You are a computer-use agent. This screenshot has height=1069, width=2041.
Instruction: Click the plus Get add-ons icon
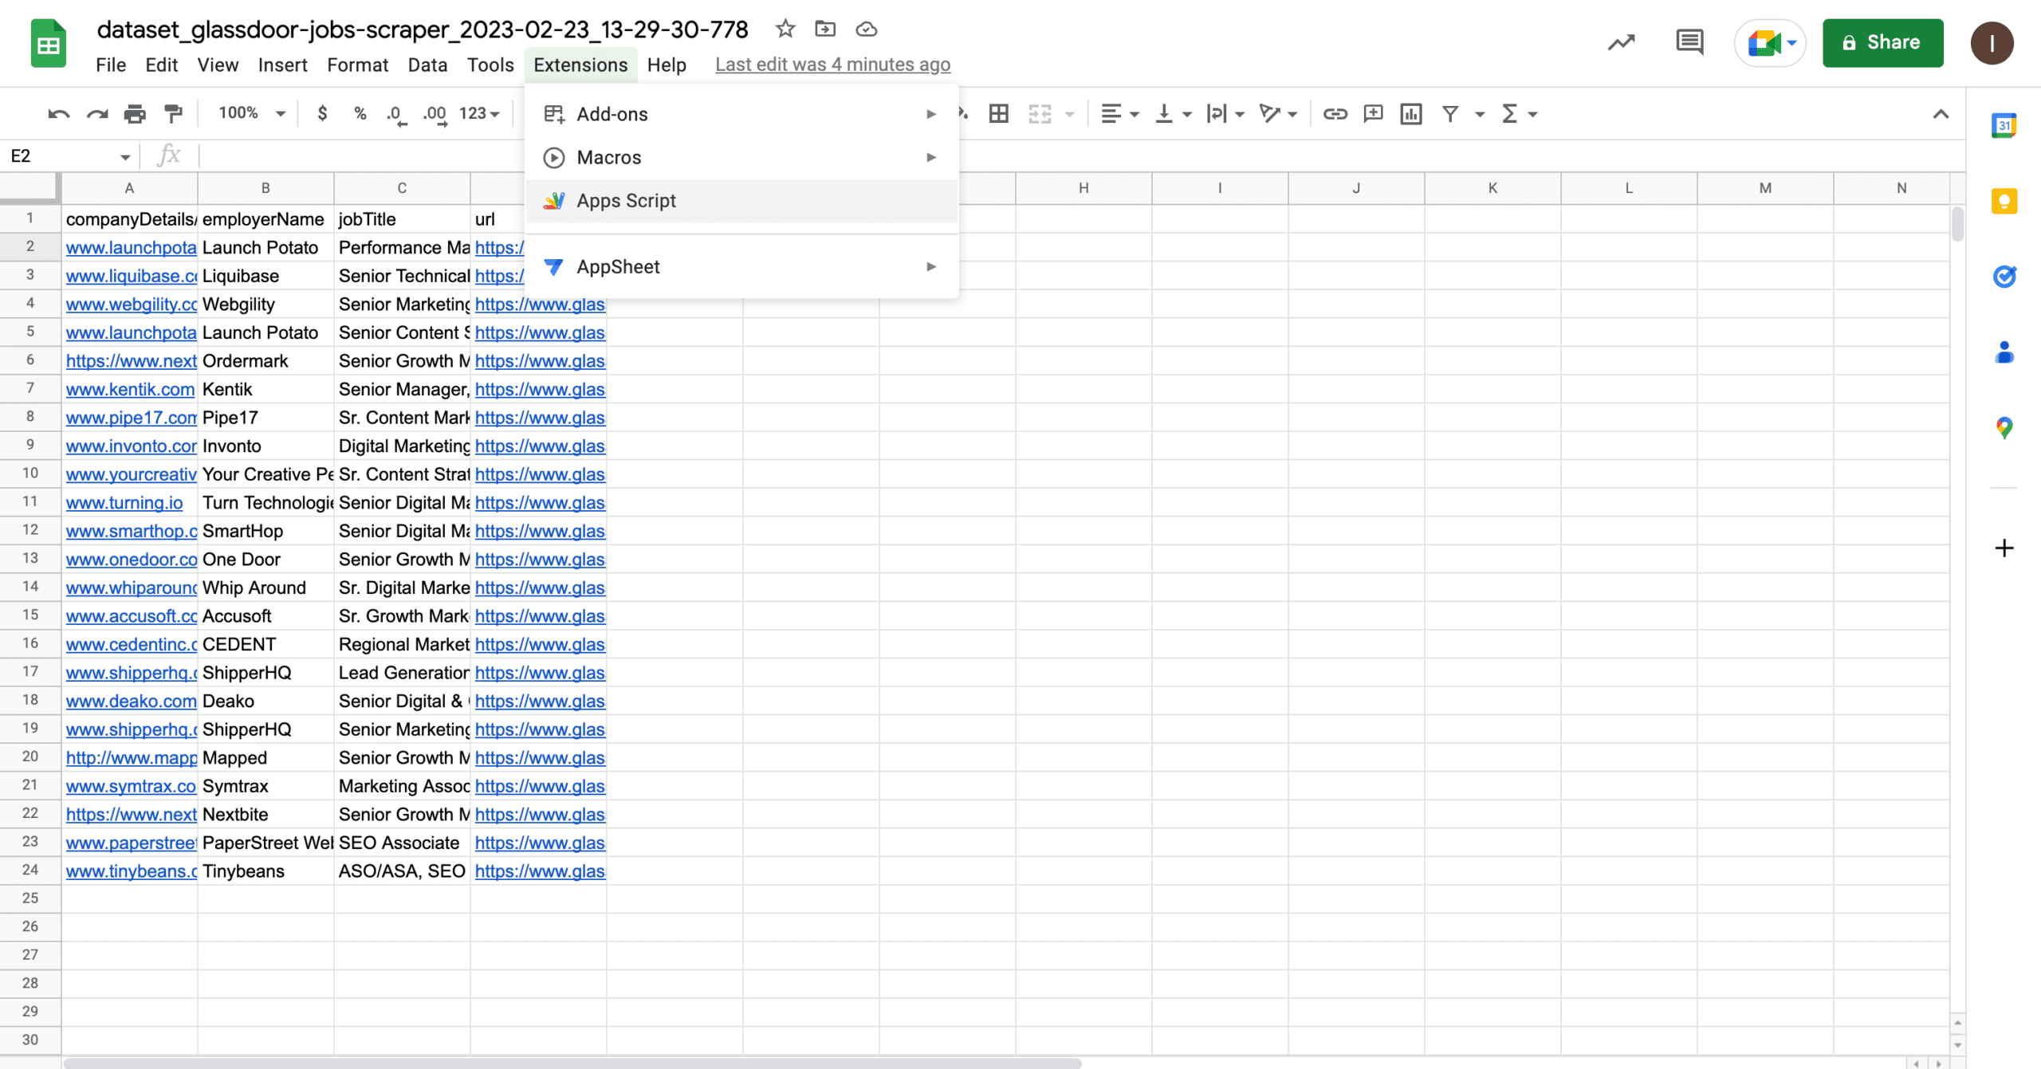pyautogui.click(x=2004, y=548)
